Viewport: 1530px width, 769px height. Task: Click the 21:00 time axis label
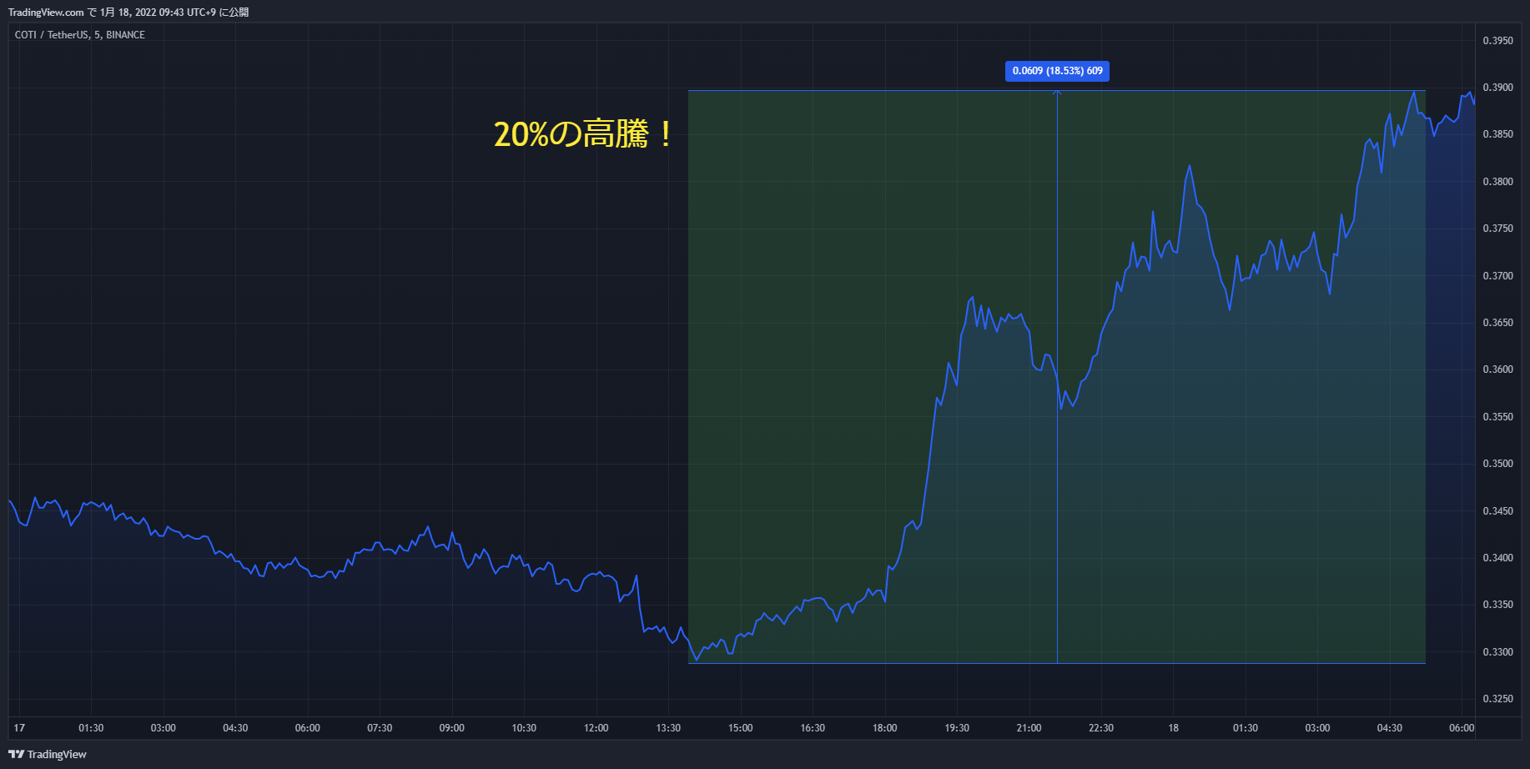1029,728
